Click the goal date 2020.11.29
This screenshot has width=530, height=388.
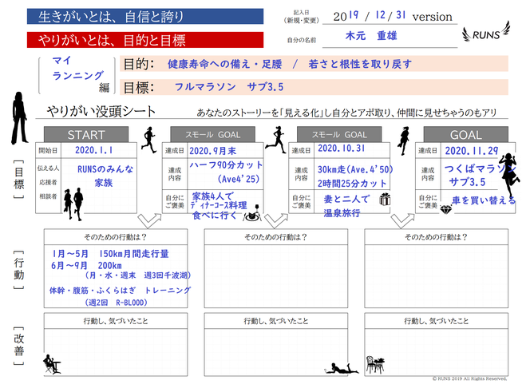(x=472, y=151)
